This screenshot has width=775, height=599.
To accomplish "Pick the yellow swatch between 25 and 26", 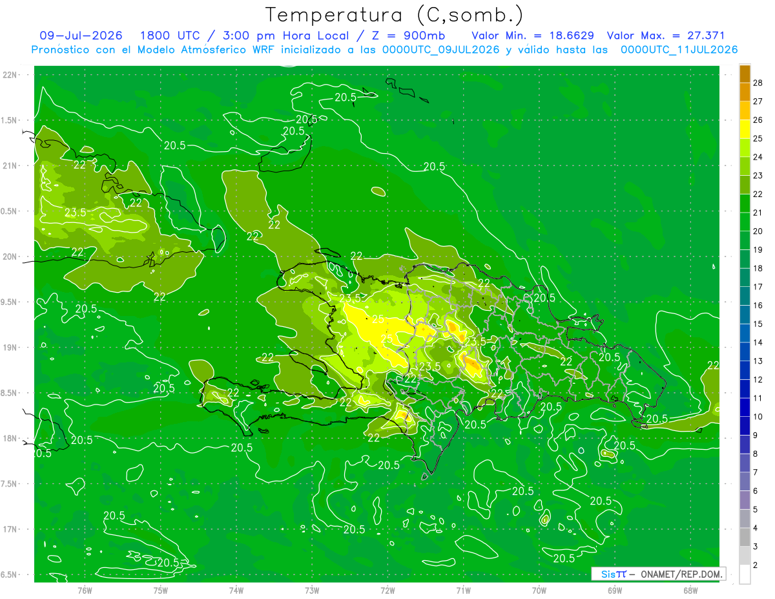I will pyautogui.click(x=745, y=129).
